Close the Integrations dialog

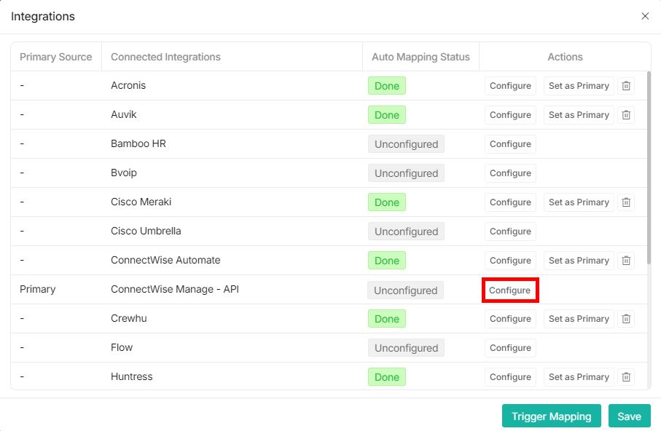point(644,16)
